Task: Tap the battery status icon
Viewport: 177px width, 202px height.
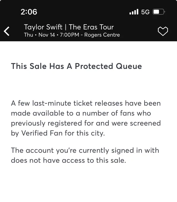Action: pos(159,12)
